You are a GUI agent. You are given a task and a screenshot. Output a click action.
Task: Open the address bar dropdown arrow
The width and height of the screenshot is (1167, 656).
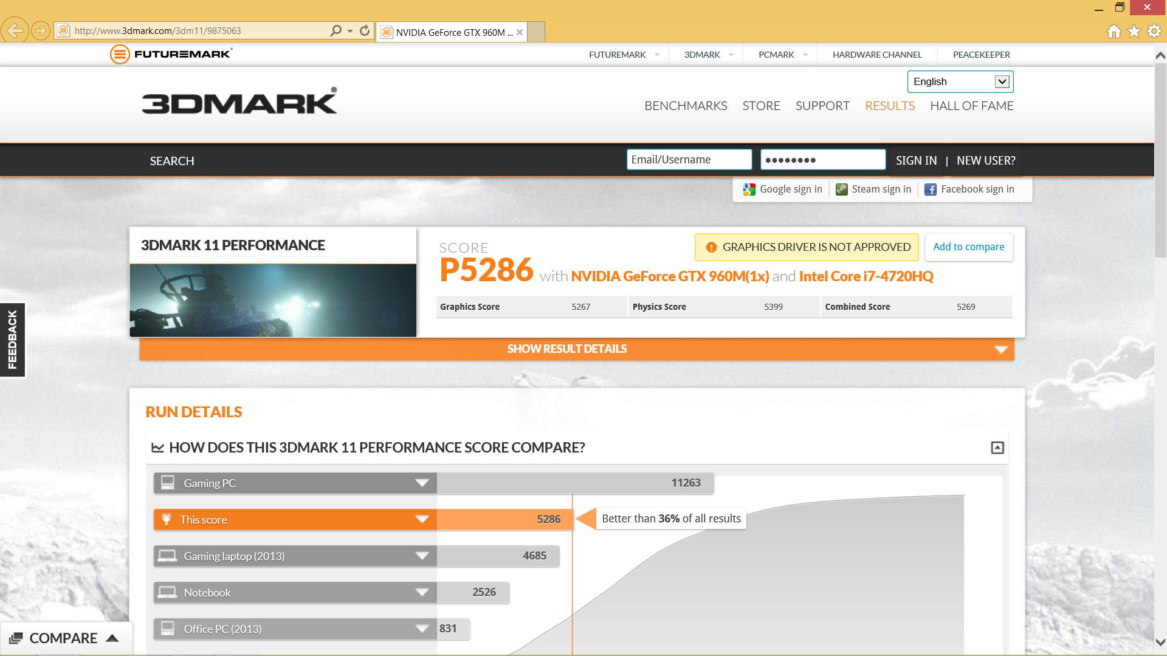point(350,31)
